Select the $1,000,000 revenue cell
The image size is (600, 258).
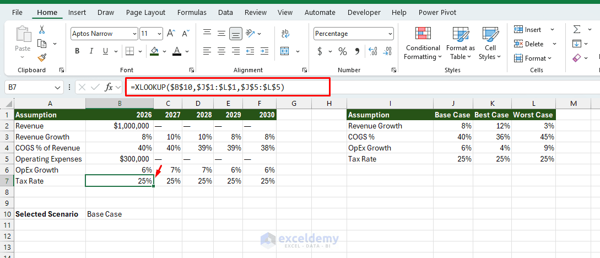point(120,126)
